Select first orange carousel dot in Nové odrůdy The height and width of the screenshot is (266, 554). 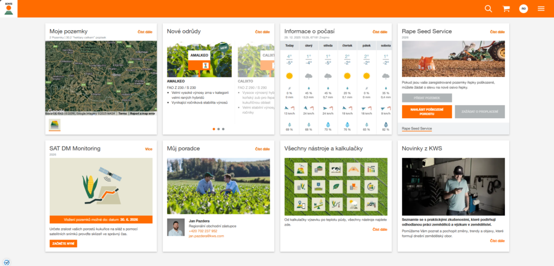coord(213,129)
